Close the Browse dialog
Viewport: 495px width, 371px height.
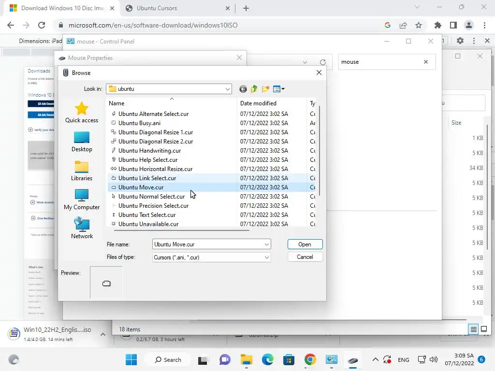pos(319,72)
